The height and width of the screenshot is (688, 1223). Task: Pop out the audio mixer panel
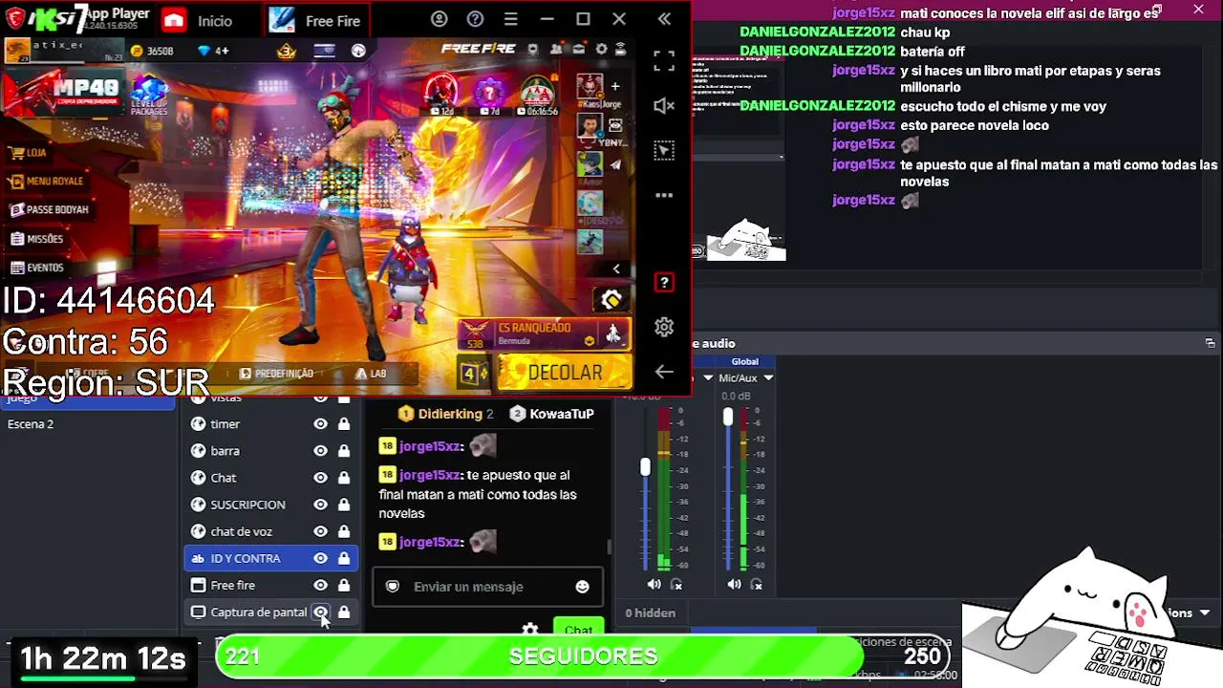1210,343
